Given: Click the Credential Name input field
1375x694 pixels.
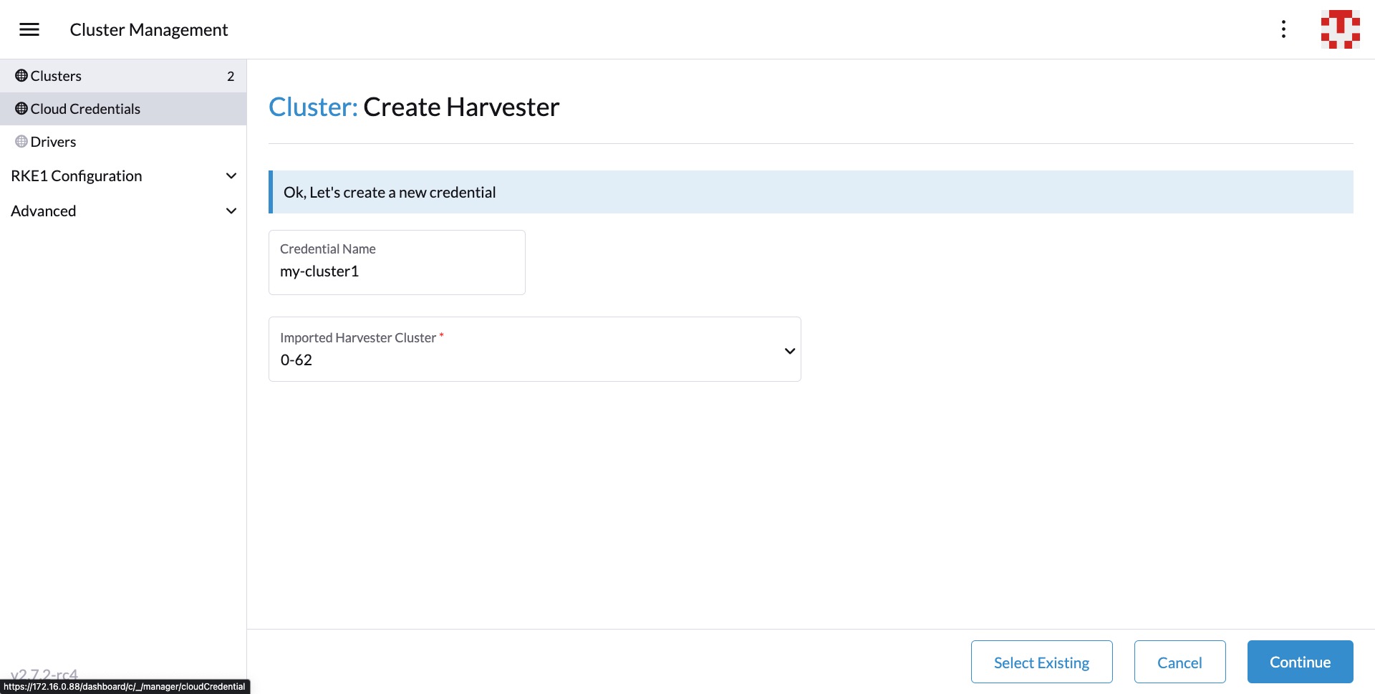Looking at the screenshot, I should pyautogui.click(x=397, y=262).
